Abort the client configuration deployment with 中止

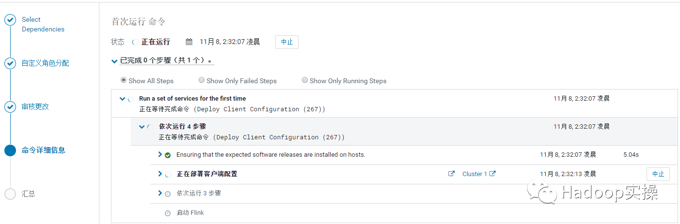click(658, 174)
